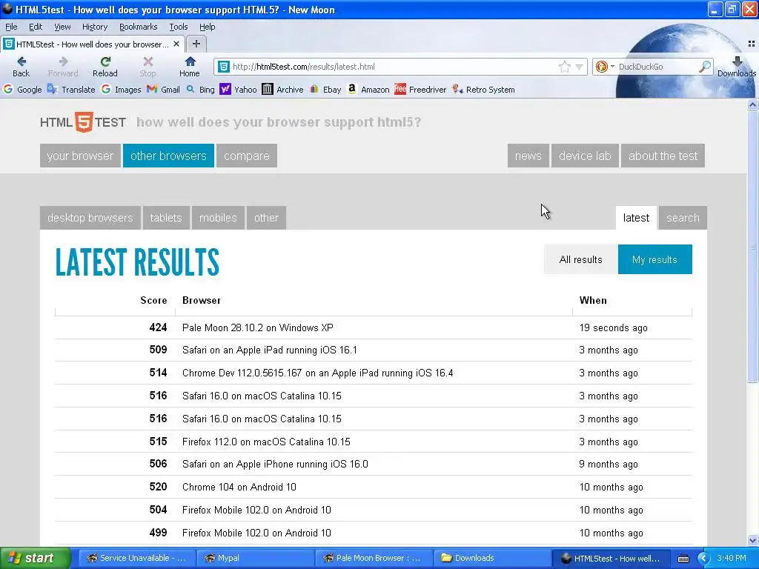Open the Help menu
The height and width of the screenshot is (569, 759).
pyautogui.click(x=208, y=27)
